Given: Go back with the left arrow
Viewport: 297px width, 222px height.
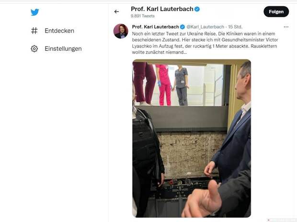Looking at the screenshot, I should [116, 12].
